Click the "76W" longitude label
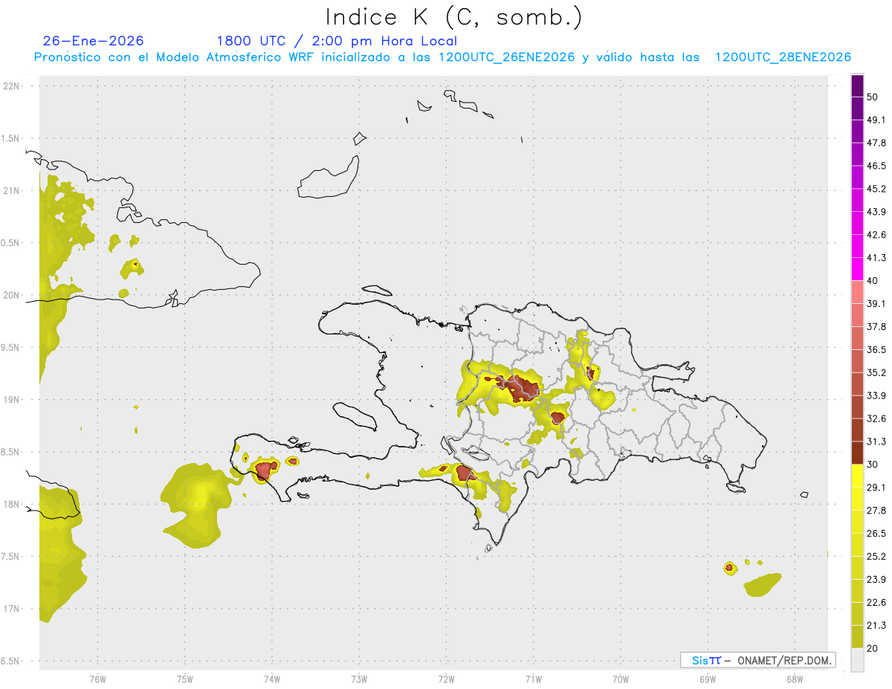This screenshot has width=892, height=689. (97, 679)
